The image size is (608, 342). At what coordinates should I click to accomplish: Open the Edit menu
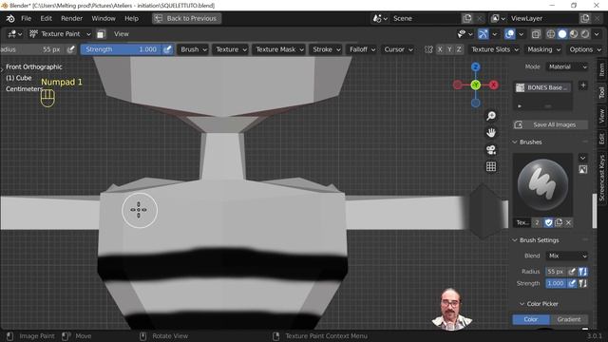click(x=46, y=18)
